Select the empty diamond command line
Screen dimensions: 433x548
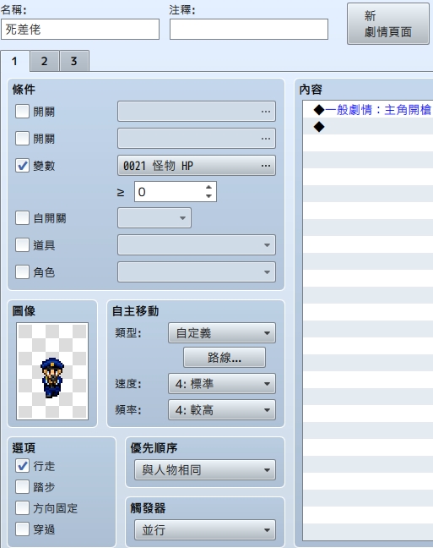coord(368,127)
